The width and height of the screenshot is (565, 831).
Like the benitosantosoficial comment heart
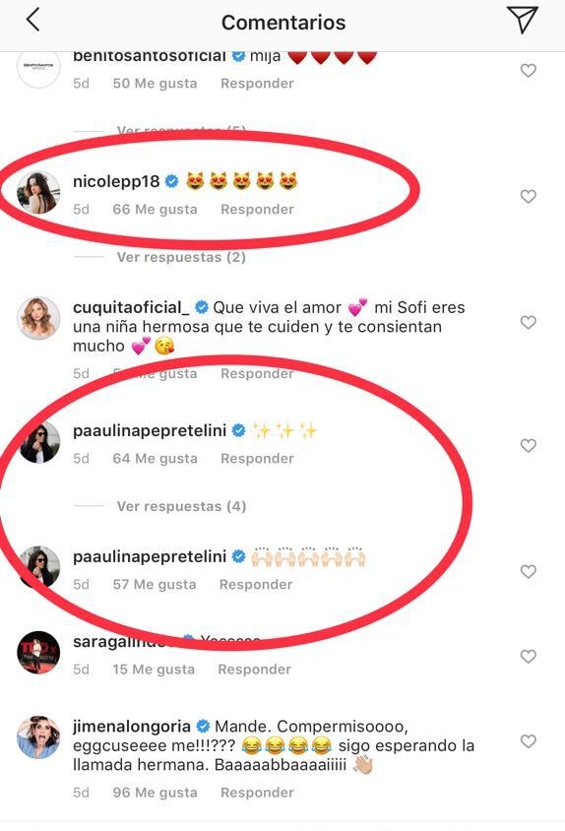[x=528, y=70]
